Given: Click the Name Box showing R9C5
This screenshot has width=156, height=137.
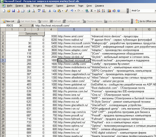Looking at the screenshot, I should coord(10,26).
